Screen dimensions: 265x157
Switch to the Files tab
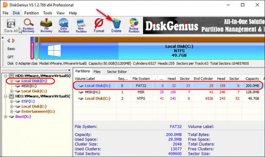(97, 72)
